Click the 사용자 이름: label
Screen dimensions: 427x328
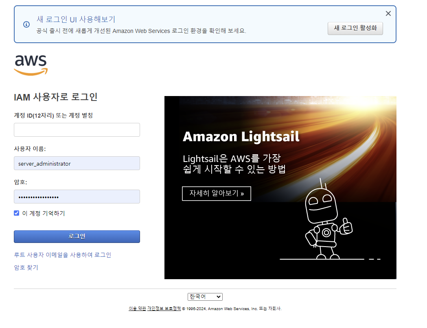pyautogui.click(x=30, y=149)
